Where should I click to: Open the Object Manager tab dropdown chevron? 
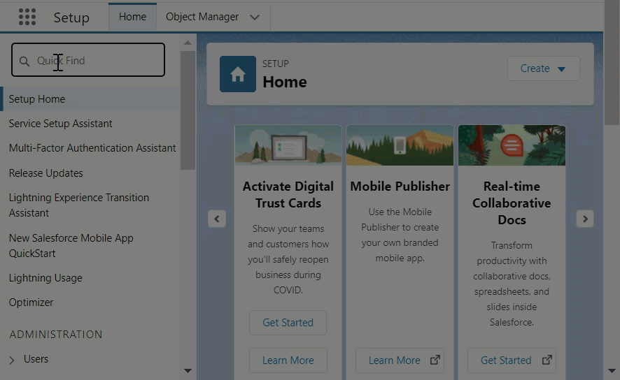click(255, 17)
